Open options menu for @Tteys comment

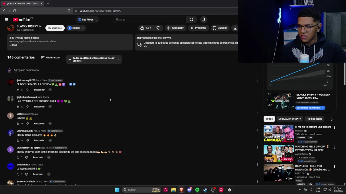click(x=257, y=114)
